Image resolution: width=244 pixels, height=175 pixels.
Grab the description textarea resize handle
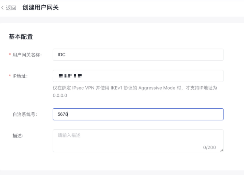point(221,150)
